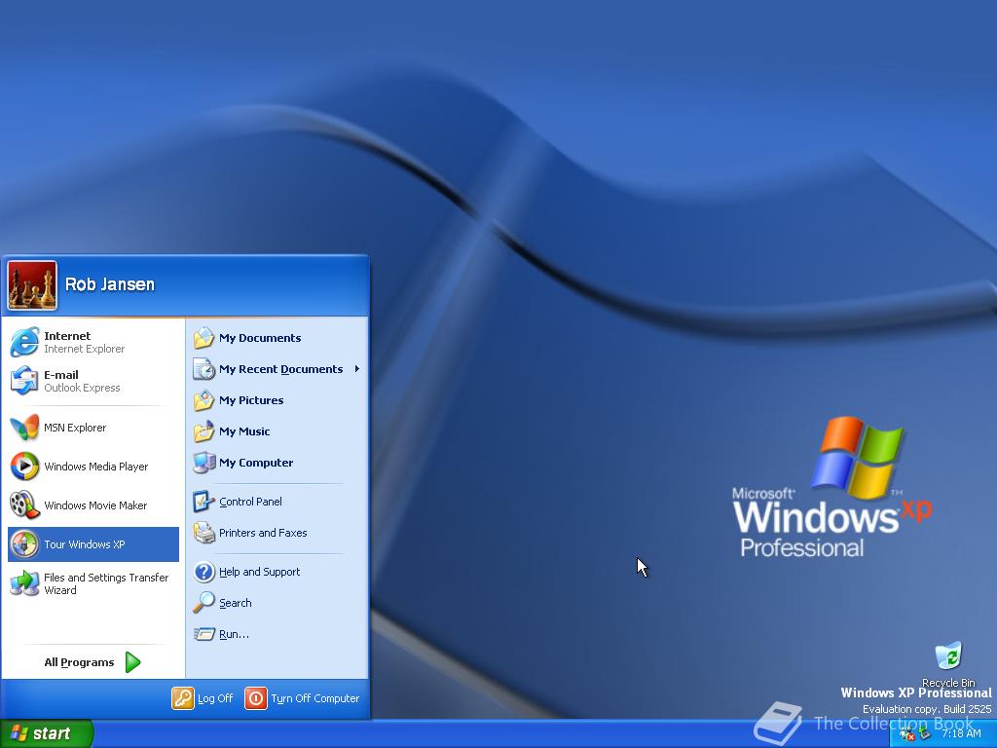Open Printers and Faxes printer icon
Viewport: 997px width, 748px height.
(x=203, y=533)
